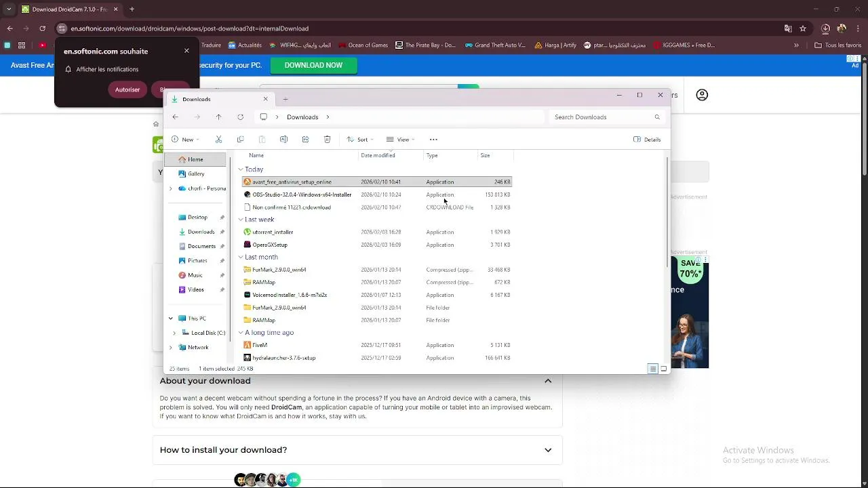Click the Chrome address bar URL
Image resolution: width=868 pixels, height=488 pixels.
(x=190, y=28)
